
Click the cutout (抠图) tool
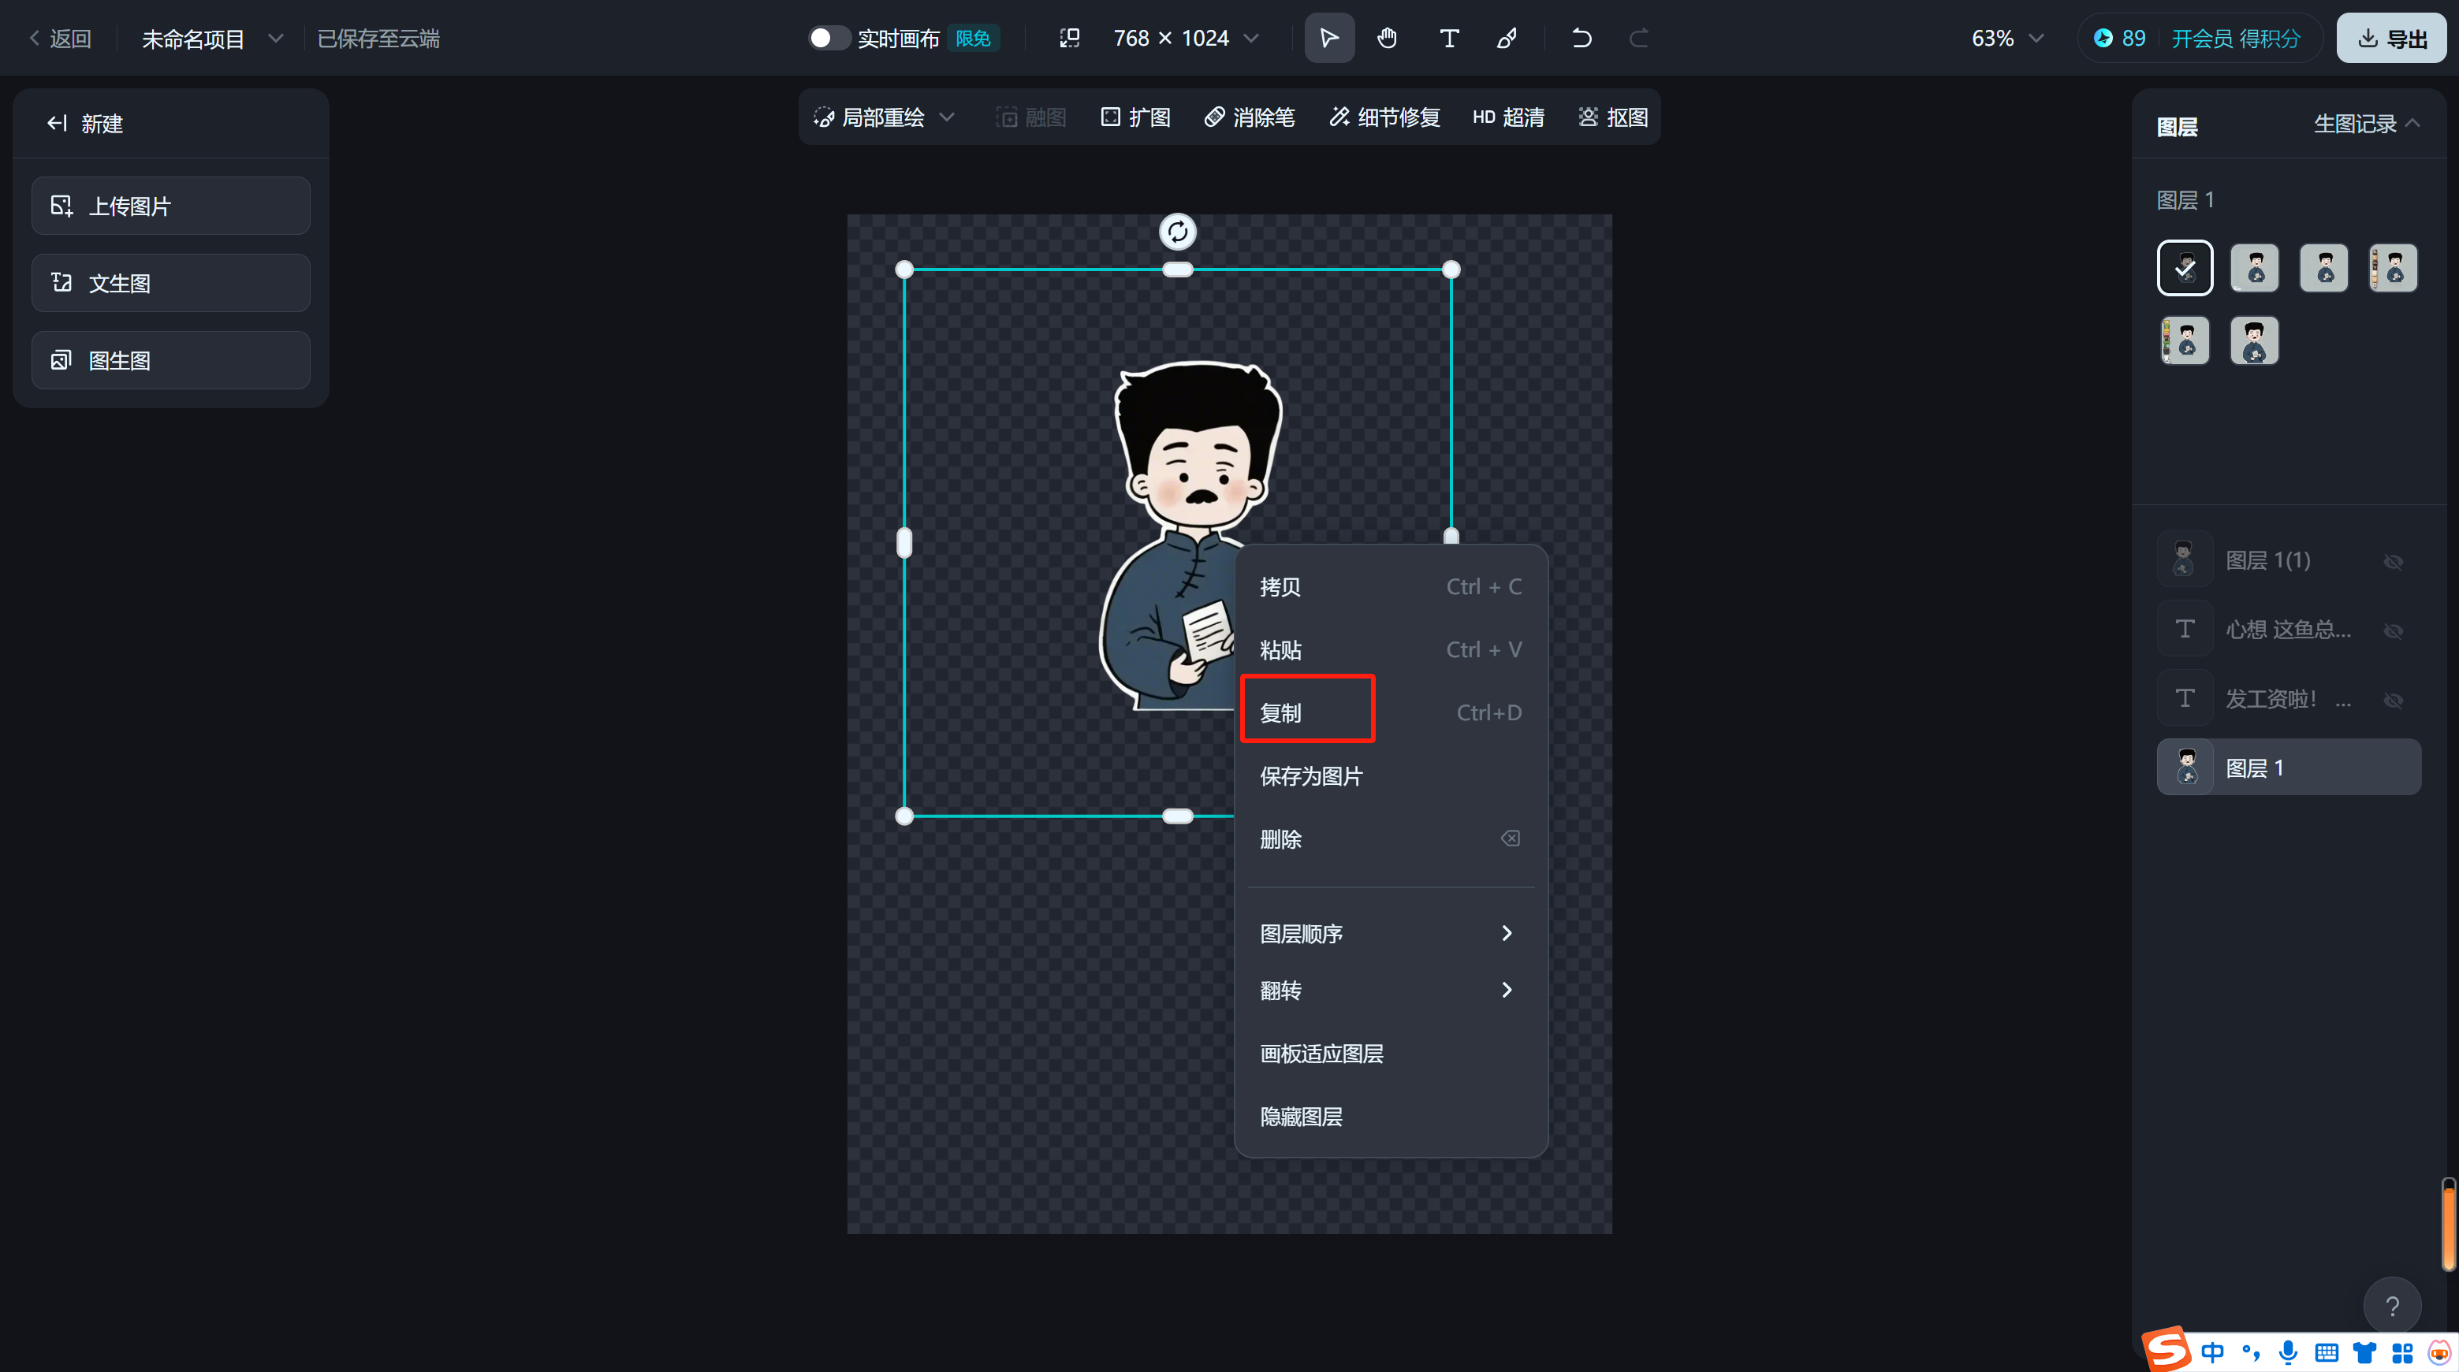click(x=1613, y=117)
